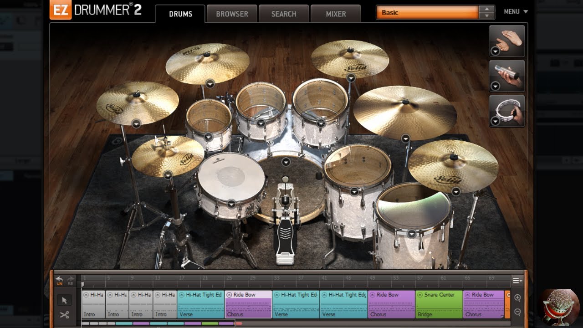583x328 pixels.
Task: Redo the song track action
Action: pos(71,280)
